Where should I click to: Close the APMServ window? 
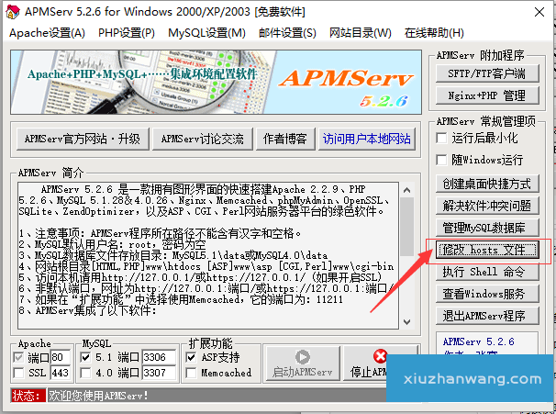(539, 12)
